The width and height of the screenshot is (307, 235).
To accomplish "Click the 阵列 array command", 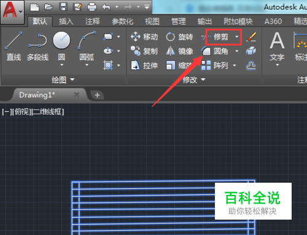I will coord(215,66).
